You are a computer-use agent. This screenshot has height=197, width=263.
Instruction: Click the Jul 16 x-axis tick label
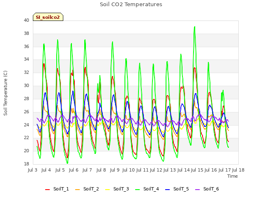(211, 170)
